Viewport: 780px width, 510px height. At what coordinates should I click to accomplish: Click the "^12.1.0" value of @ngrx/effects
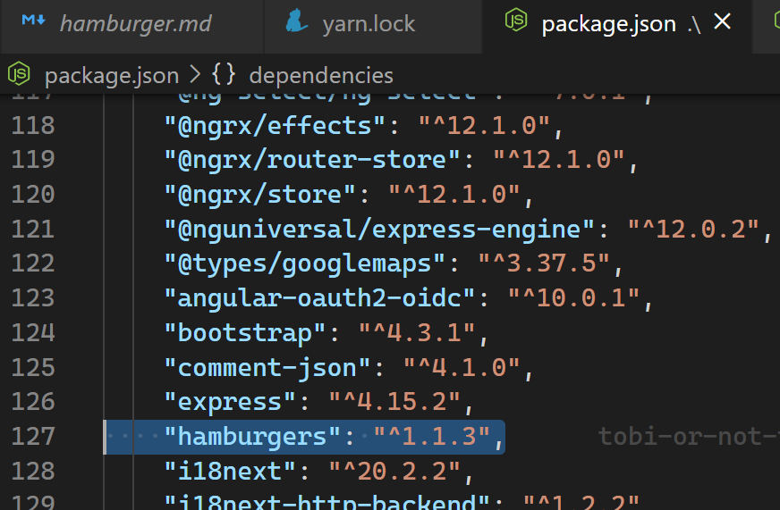click(x=484, y=126)
